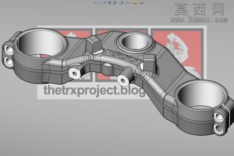Click the Display Style icon
The width and height of the screenshot is (234, 156).
[121, 3]
